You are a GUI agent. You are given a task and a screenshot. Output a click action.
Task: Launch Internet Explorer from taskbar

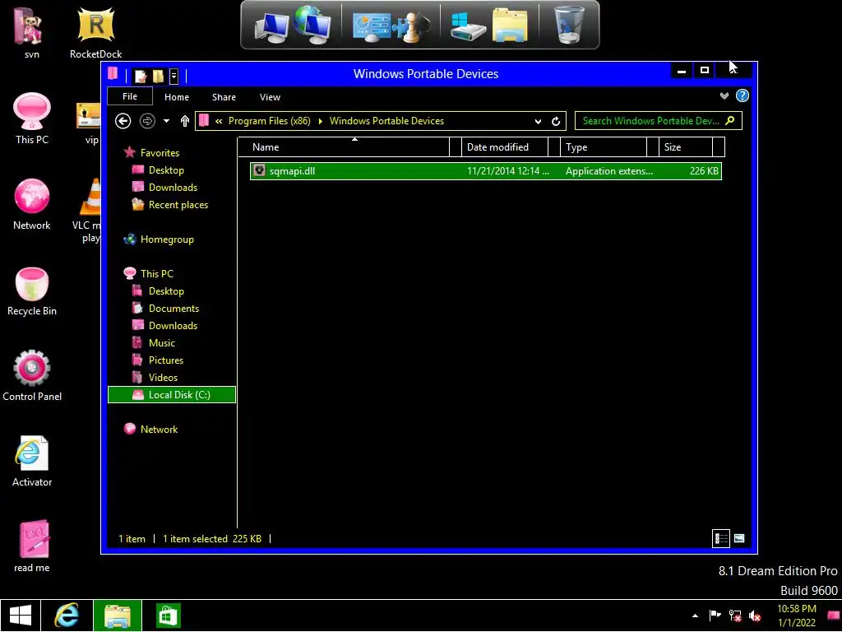67,616
